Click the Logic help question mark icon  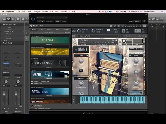[18, 19]
